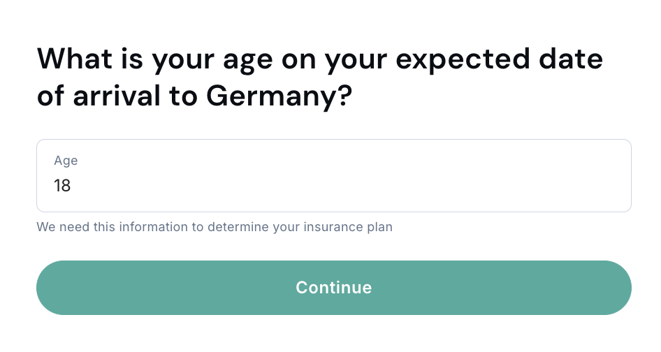Click the "Age" label inside the field
This screenshot has height=352, width=661.
point(66,161)
